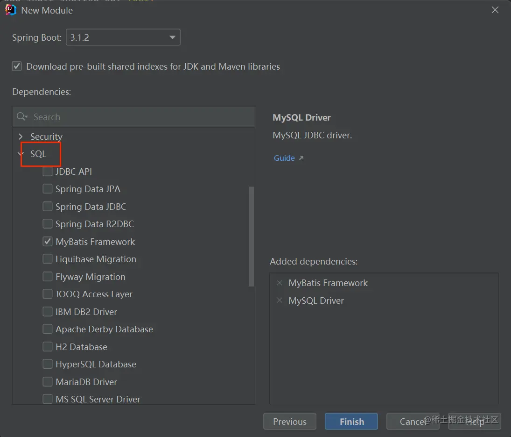Check the JDBC API dependency
Screen dimensions: 511x437
pos(48,172)
